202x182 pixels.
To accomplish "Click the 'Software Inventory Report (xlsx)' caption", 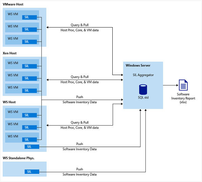I will pos(183,98).
